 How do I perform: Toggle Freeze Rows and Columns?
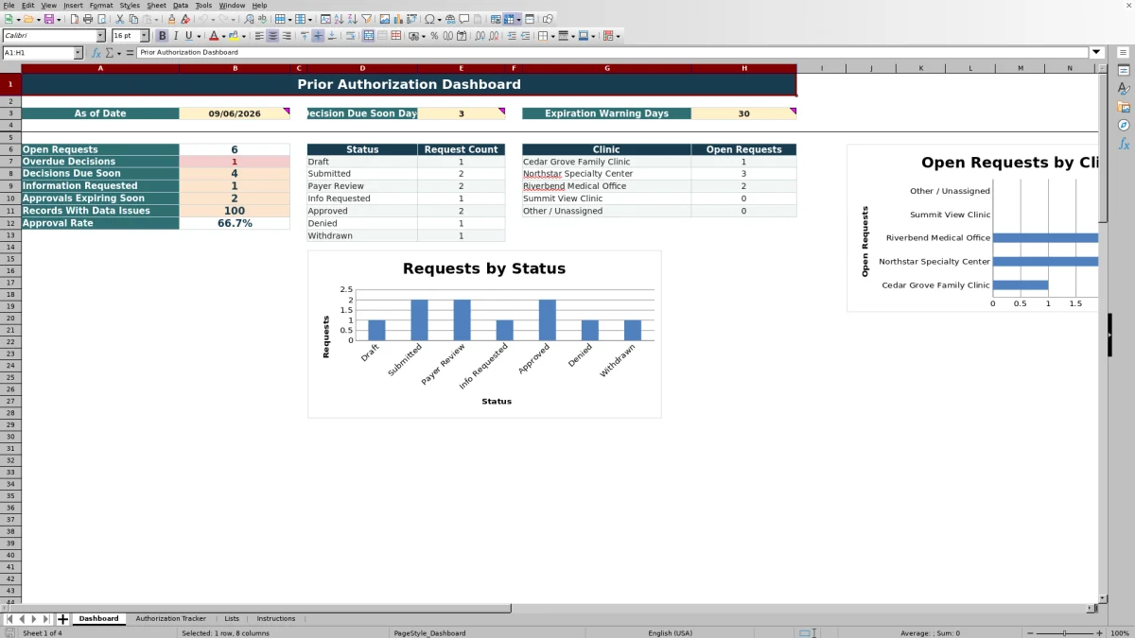509,19
